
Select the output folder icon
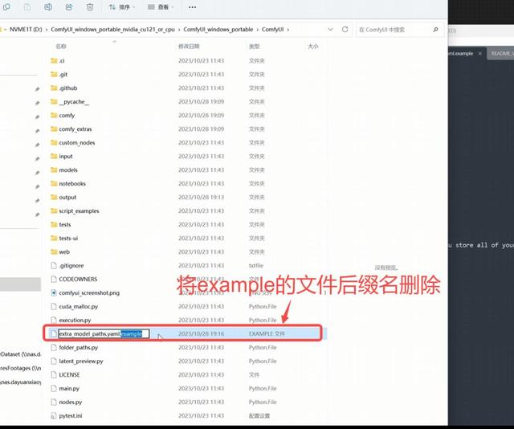click(x=54, y=197)
